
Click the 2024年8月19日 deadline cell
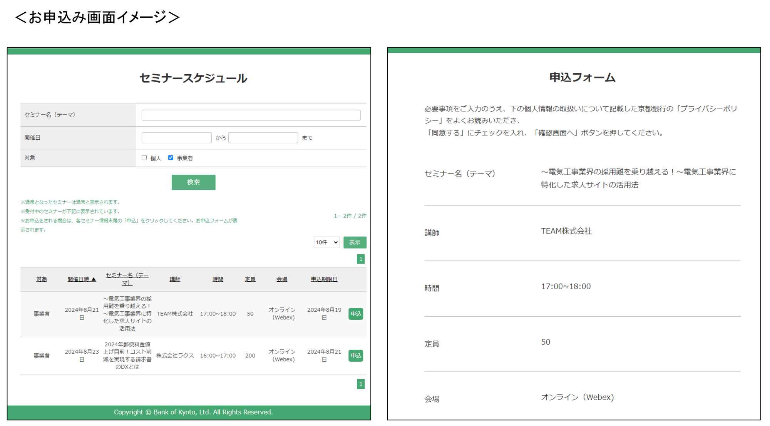(x=324, y=314)
